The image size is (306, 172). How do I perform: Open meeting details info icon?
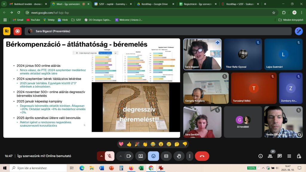[260, 156]
